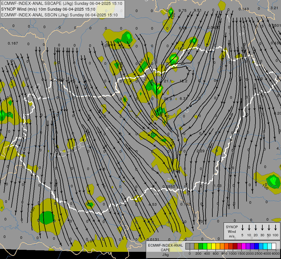This screenshot has width=281, height=259.
Task: Click the wind legend arrow above 10
Action: click(x=249, y=228)
